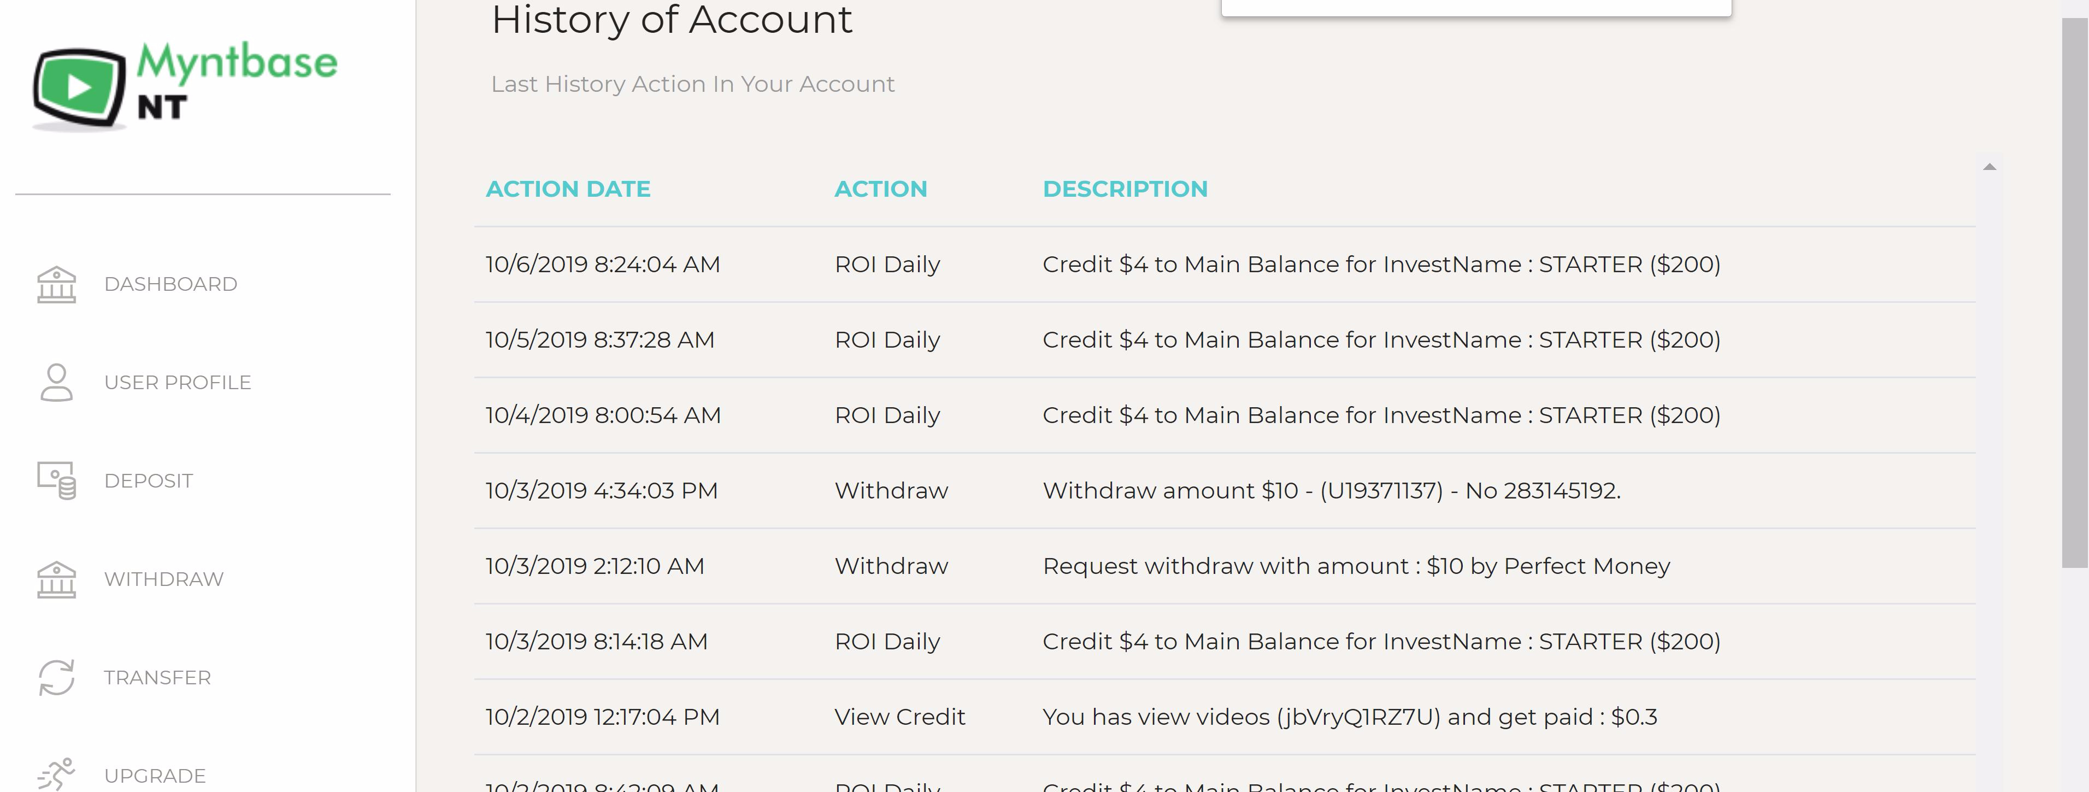Screen dimensions: 2089x792
Task: Click the Myntbase NT logo
Action: point(185,86)
